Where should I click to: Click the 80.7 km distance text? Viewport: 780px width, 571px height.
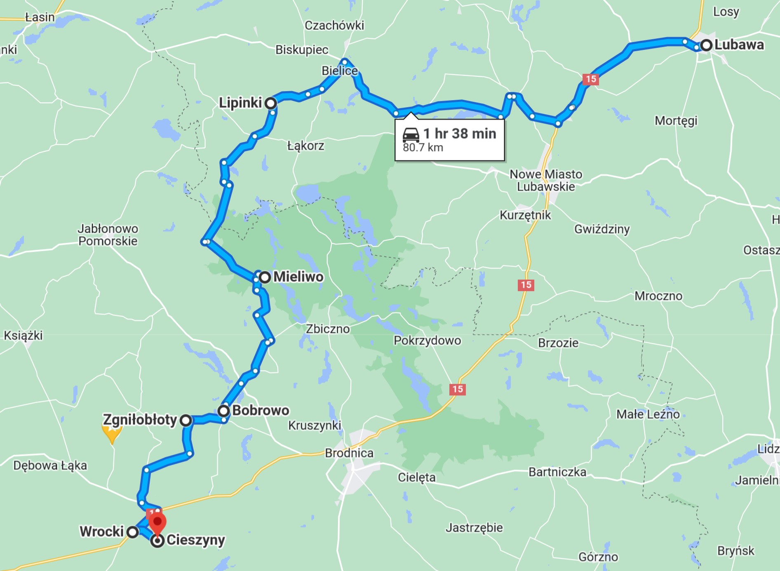tap(423, 148)
